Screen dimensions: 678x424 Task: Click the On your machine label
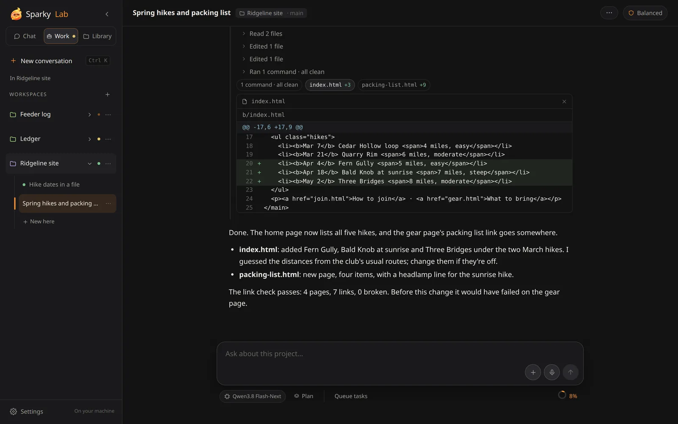click(94, 411)
